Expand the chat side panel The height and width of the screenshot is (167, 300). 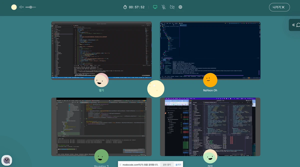(295, 25)
